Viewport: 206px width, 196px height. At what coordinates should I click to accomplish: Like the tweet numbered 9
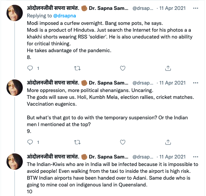click(x=122, y=142)
